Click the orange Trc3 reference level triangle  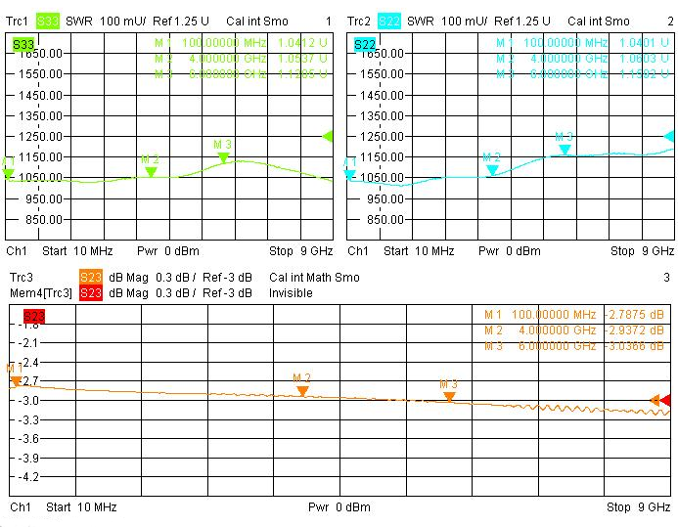[x=655, y=400]
